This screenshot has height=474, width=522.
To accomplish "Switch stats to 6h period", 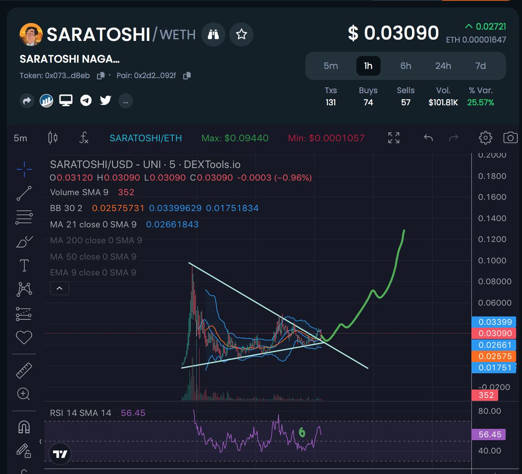I will click(405, 66).
